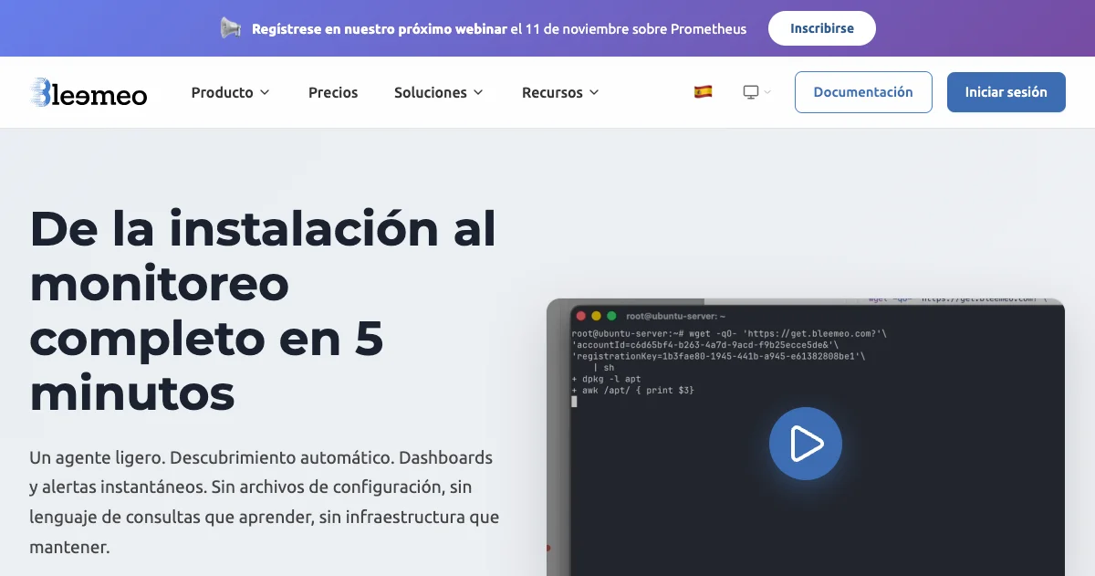Click the paragraph starting 'Un agente ligero'
This screenshot has height=576, width=1095.
coord(265,502)
